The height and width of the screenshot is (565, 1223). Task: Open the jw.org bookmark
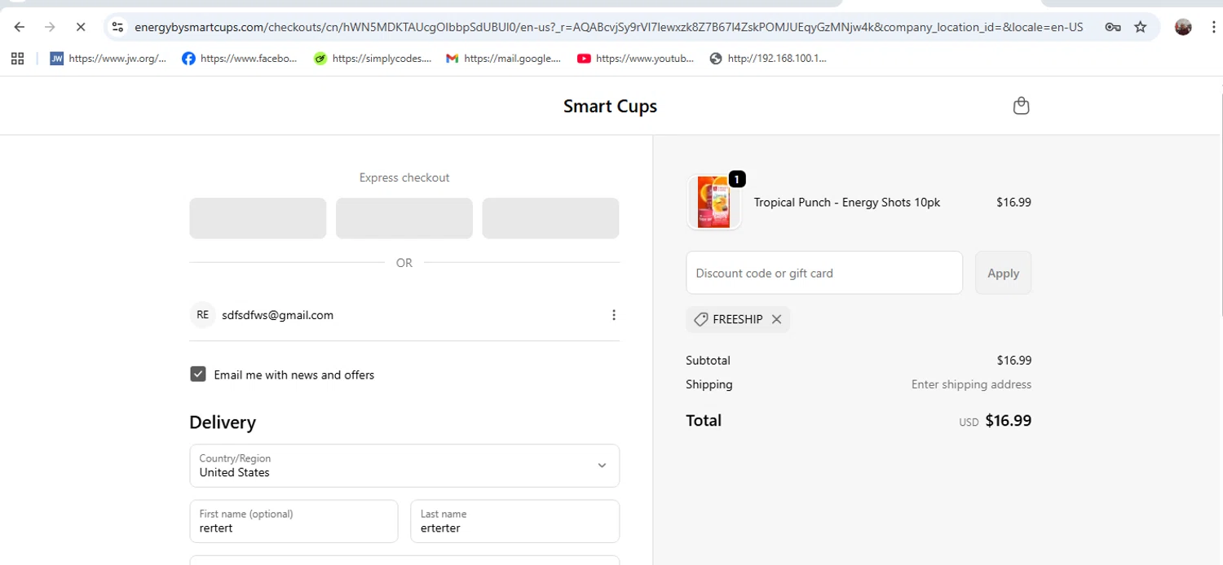point(108,59)
